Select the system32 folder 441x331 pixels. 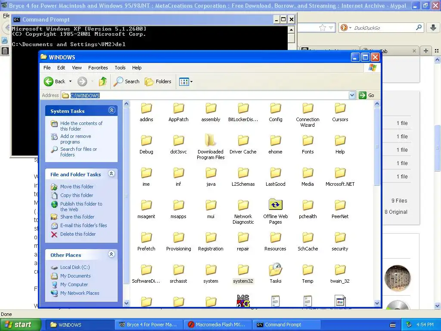[x=243, y=274]
